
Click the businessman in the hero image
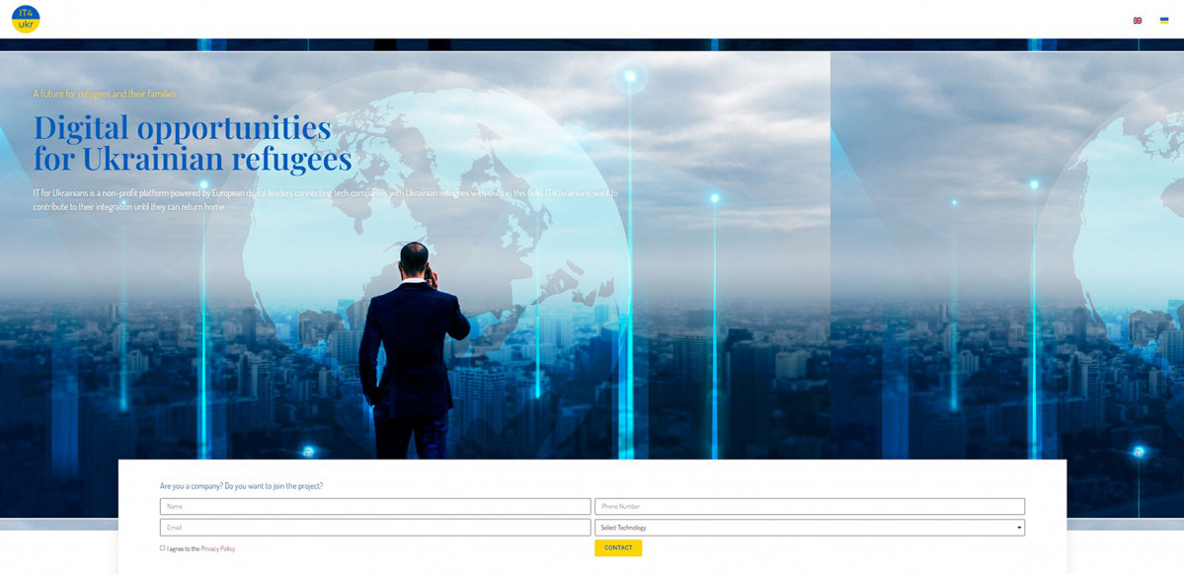coord(412,345)
